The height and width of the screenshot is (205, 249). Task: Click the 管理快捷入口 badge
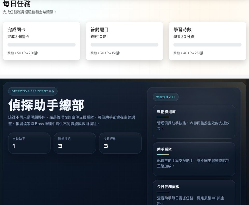coord(166,97)
